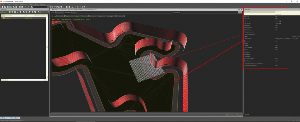300x122 pixels.
Task: Open the Файл dropdown inside 3D view
Action: [x=54, y=19]
